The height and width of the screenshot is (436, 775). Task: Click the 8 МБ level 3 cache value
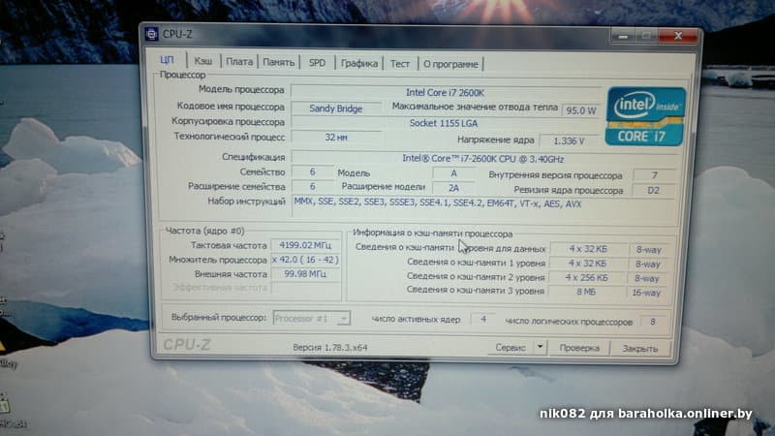pos(586,293)
